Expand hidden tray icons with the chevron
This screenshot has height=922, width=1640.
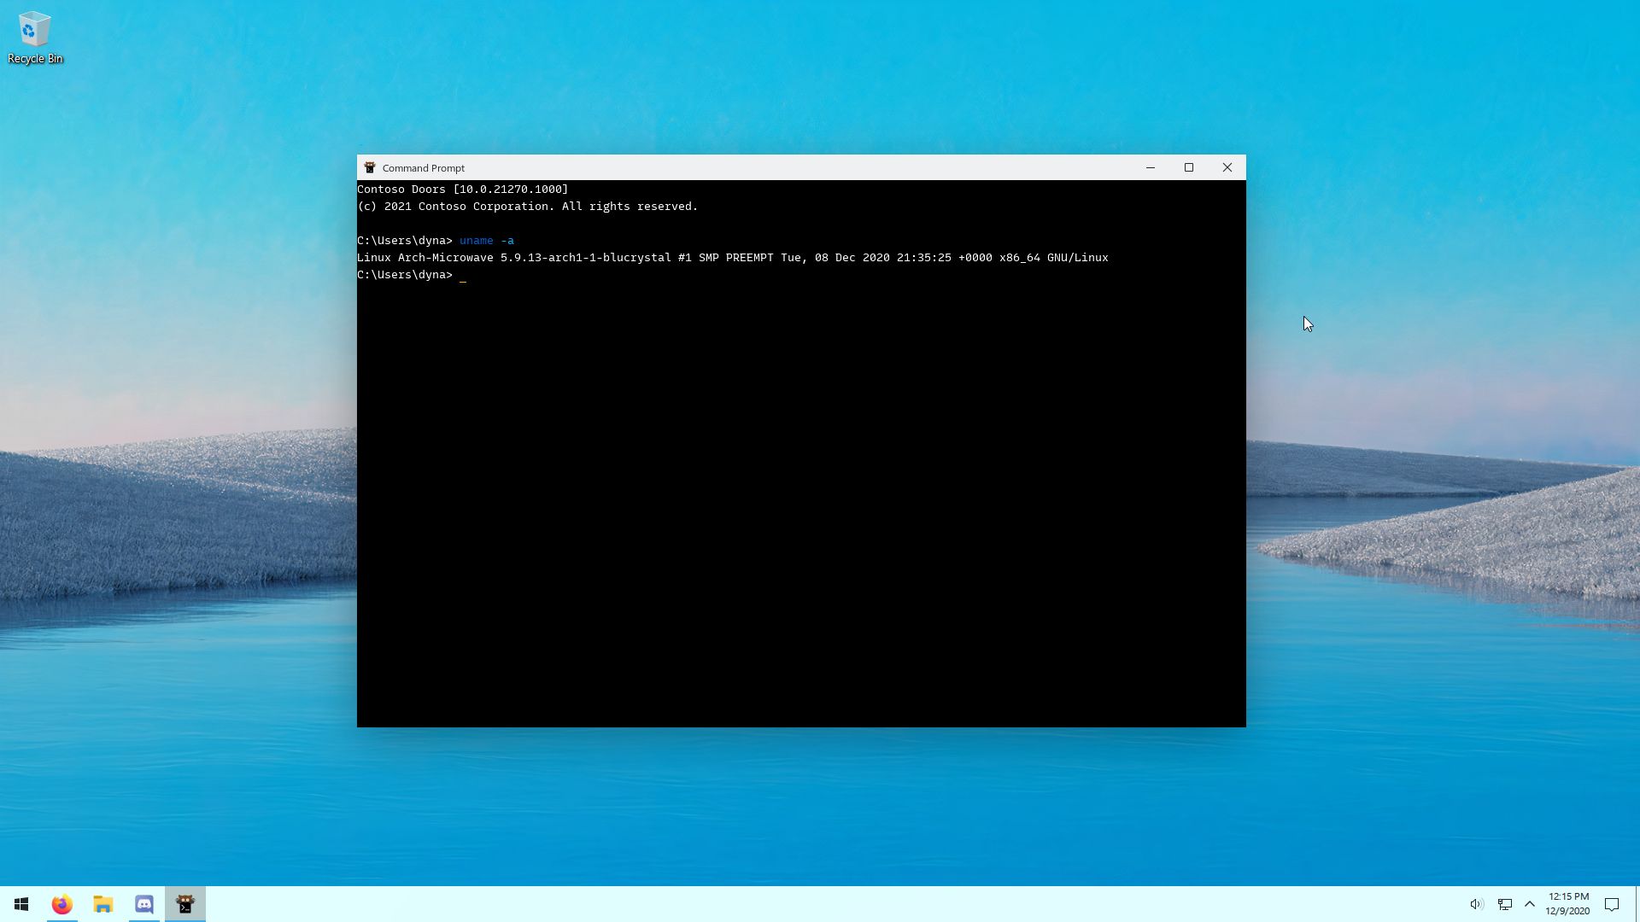1530,904
